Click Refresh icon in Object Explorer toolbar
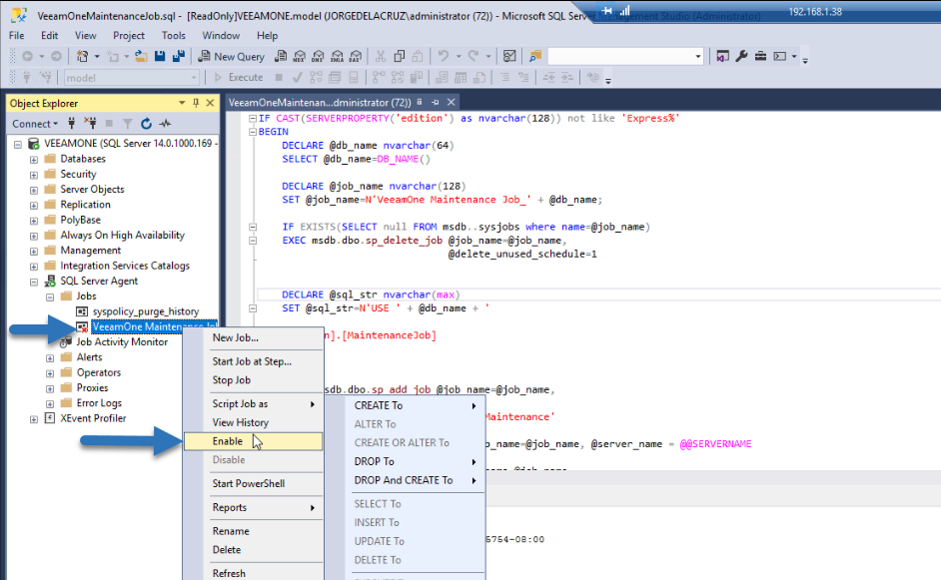This screenshot has width=941, height=580. point(146,124)
